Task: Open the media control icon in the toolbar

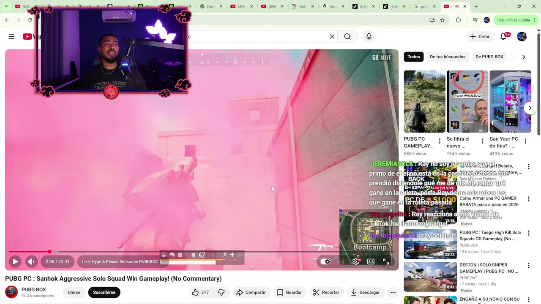Action: (x=475, y=20)
